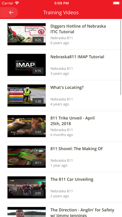Tap 'Nebraska 811' channel under IMAP Tutorial
The width and height of the screenshot is (122, 217).
click(x=62, y=69)
